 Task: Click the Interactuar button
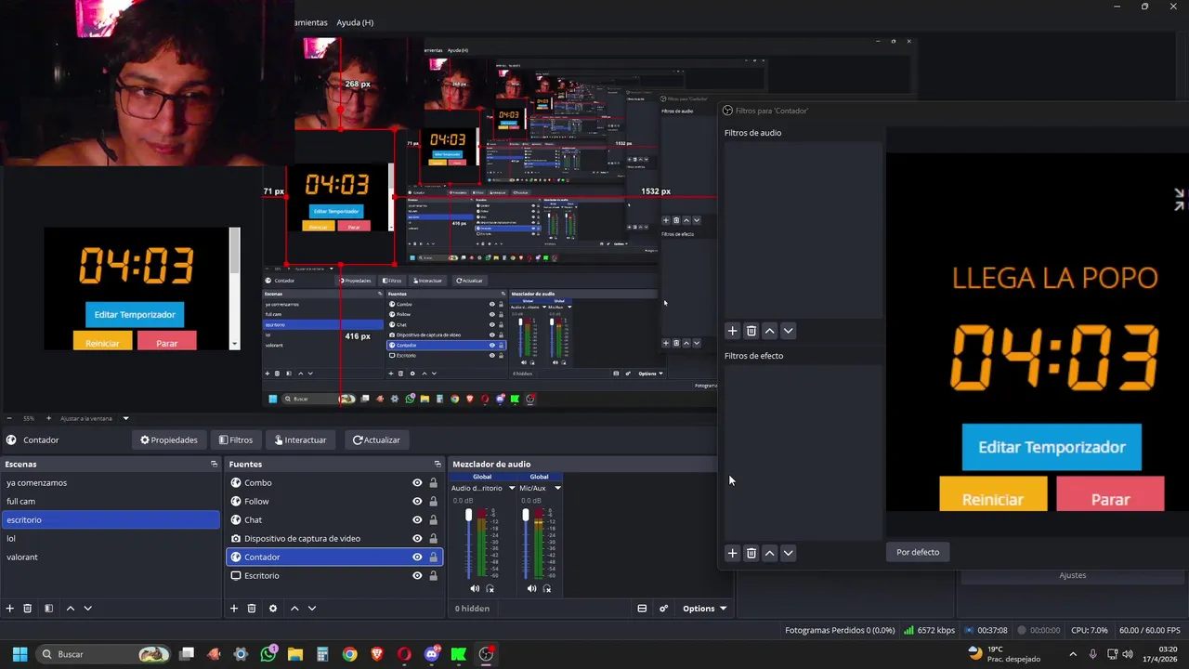click(300, 439)
